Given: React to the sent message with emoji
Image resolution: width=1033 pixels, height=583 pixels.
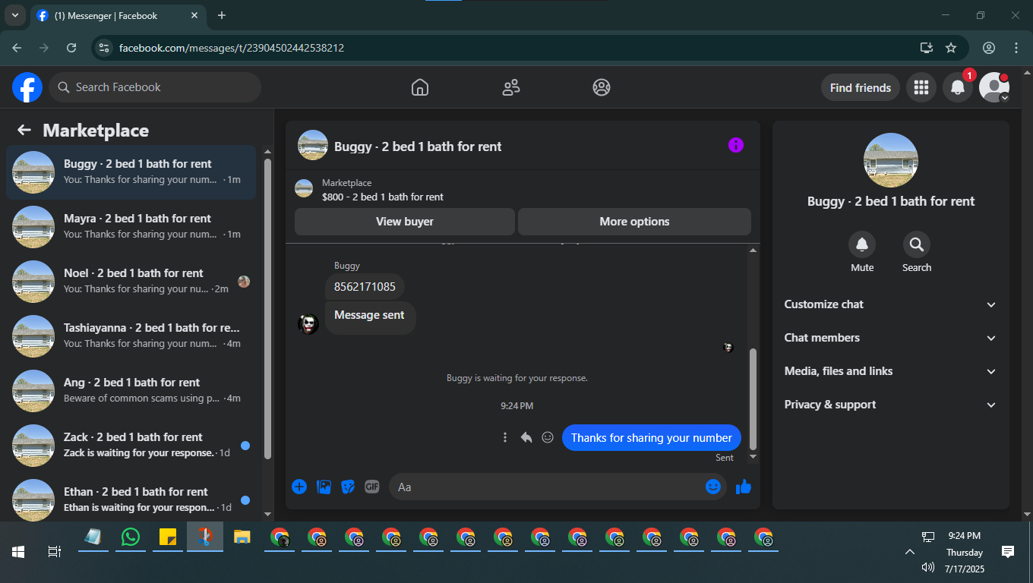Looking at the screenshot, I should pos(548,437).
